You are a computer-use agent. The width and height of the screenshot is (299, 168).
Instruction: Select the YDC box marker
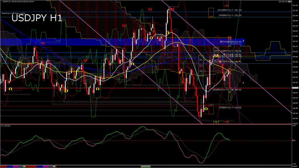(x=201, y=60)
